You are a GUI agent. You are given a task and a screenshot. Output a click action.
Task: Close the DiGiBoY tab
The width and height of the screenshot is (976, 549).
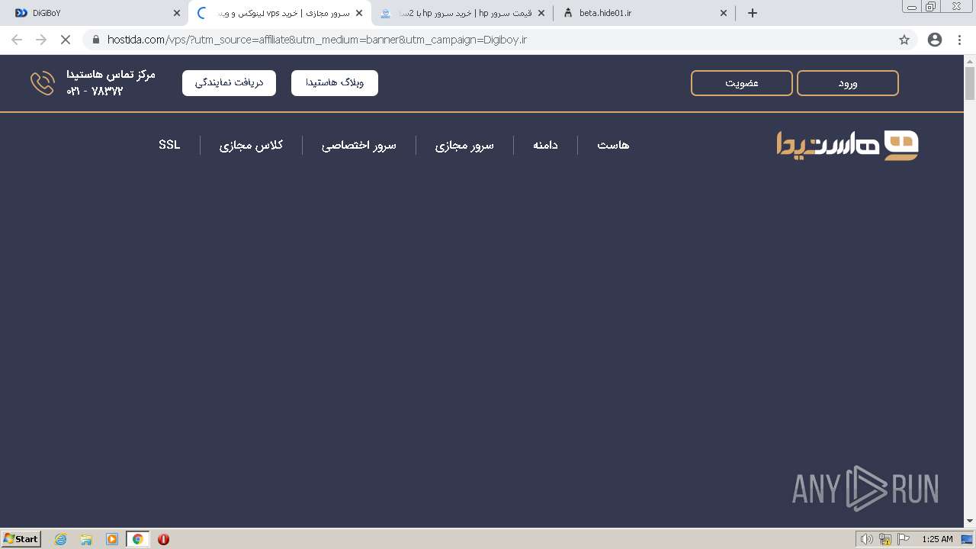(x=177, y=13)
